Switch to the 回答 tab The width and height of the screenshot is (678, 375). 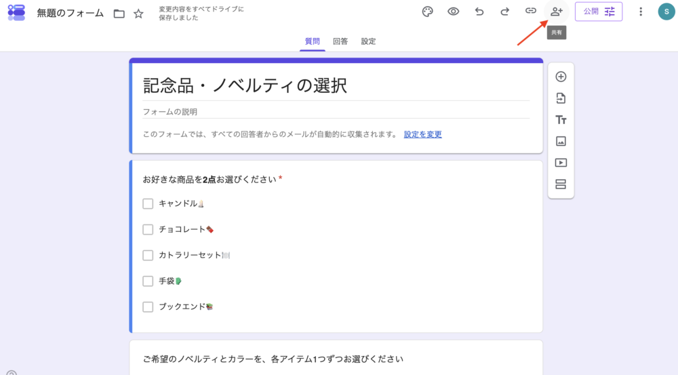340,41
